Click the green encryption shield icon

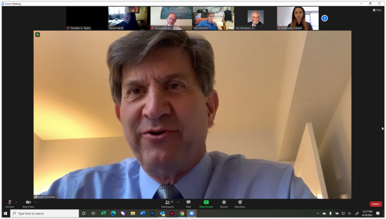37,35
